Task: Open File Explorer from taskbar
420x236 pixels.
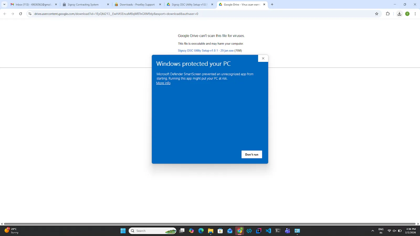Action: point(211,231)
